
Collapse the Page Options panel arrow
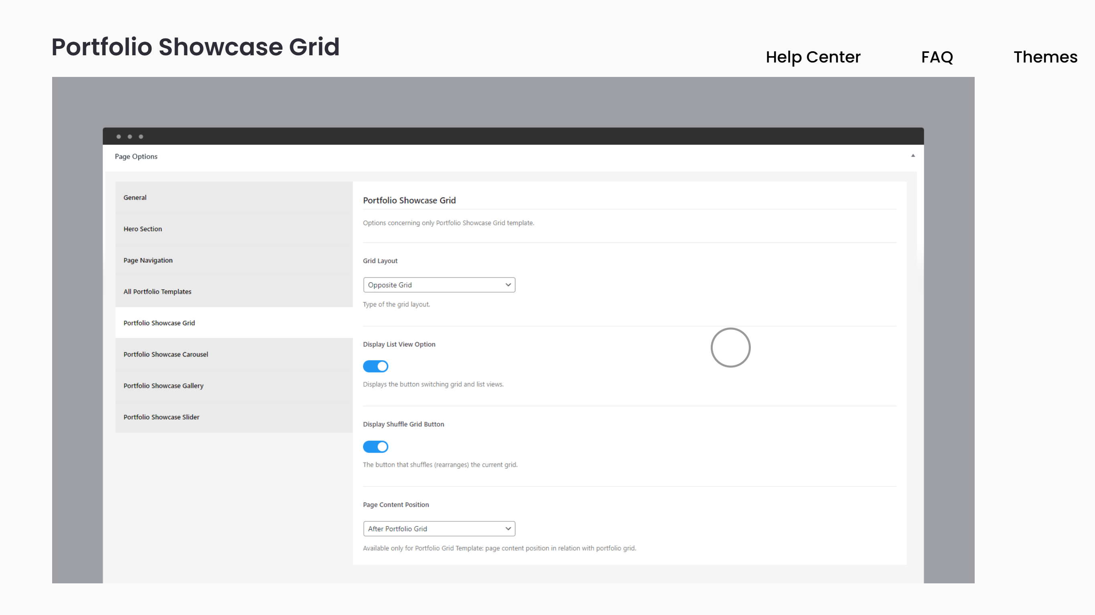[x=912, y=156]
